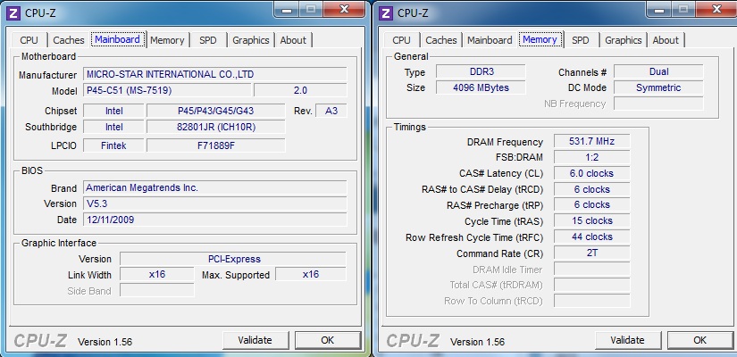
Task: Click the southbridge vendor field showing Intel
Action: click(113, 127)
